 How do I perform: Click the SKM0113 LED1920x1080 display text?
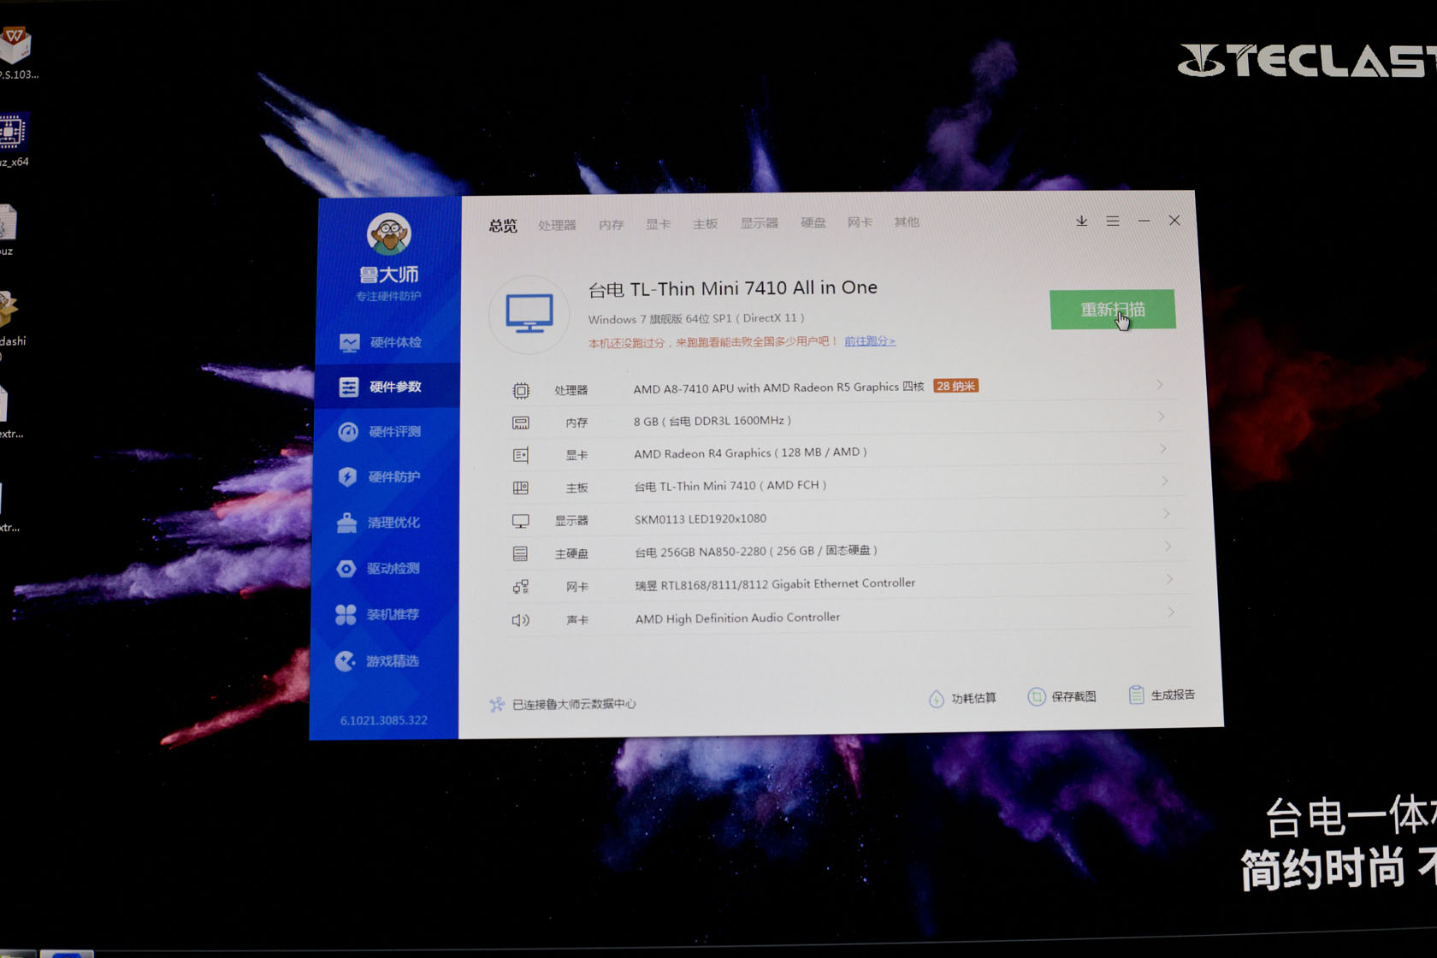701,518
